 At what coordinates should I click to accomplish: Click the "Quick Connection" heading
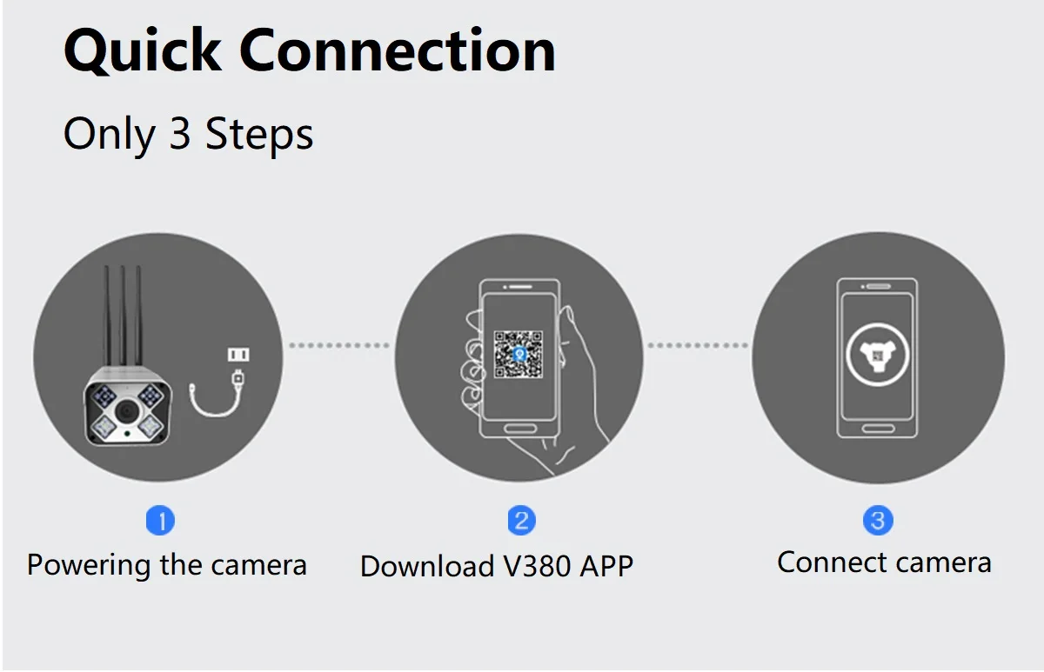pyautogui.click(x=310, y=50)
